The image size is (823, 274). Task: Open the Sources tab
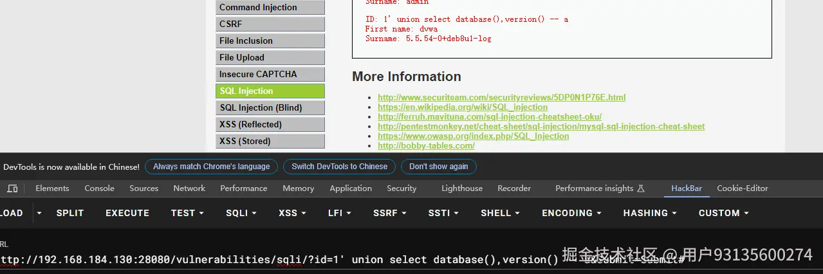coord(144,188)
